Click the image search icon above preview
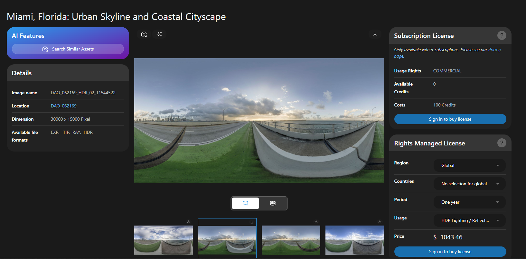 [144, 34]
